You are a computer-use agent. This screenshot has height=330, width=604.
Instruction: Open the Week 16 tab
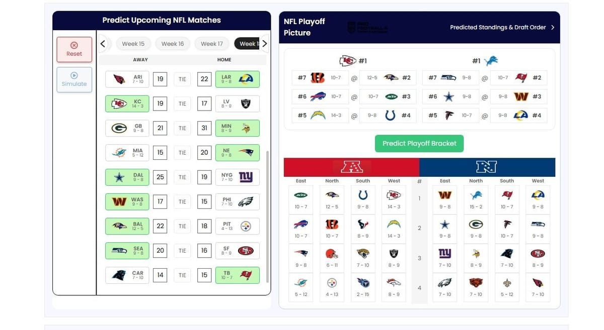pos(172,43)
